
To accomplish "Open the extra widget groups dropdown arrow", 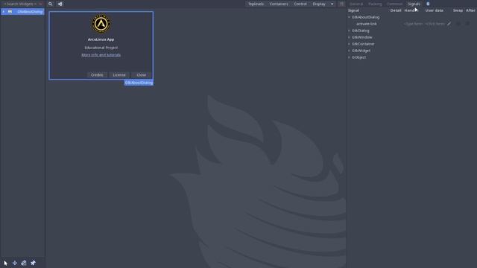I will point(332,4).
